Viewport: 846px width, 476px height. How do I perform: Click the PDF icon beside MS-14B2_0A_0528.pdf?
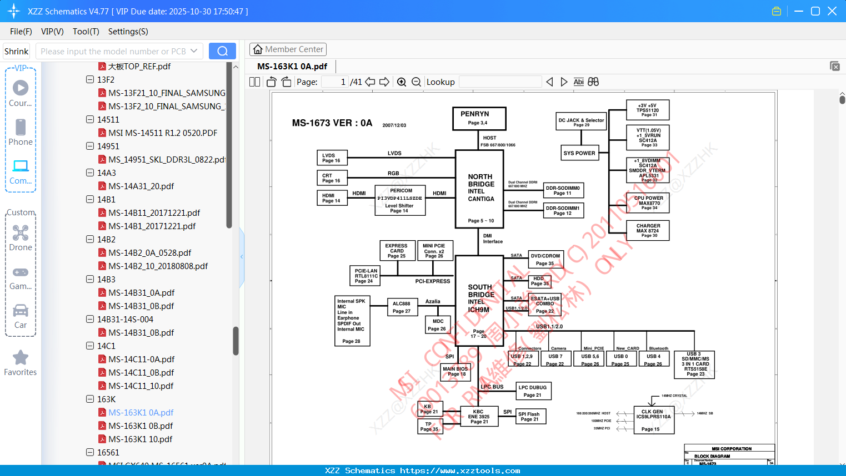102,253
